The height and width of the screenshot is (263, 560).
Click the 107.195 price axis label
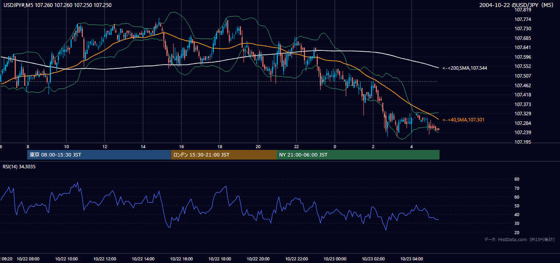coord(523,142)
